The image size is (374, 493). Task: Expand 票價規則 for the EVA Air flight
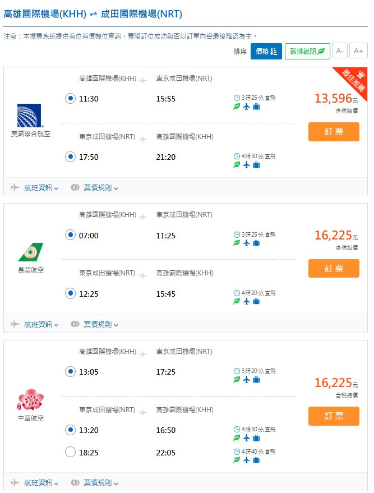click(x=101, y=324)
